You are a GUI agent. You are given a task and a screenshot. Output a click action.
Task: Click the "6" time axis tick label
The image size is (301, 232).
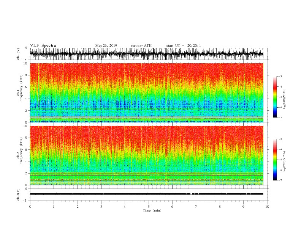coord(172,207)
